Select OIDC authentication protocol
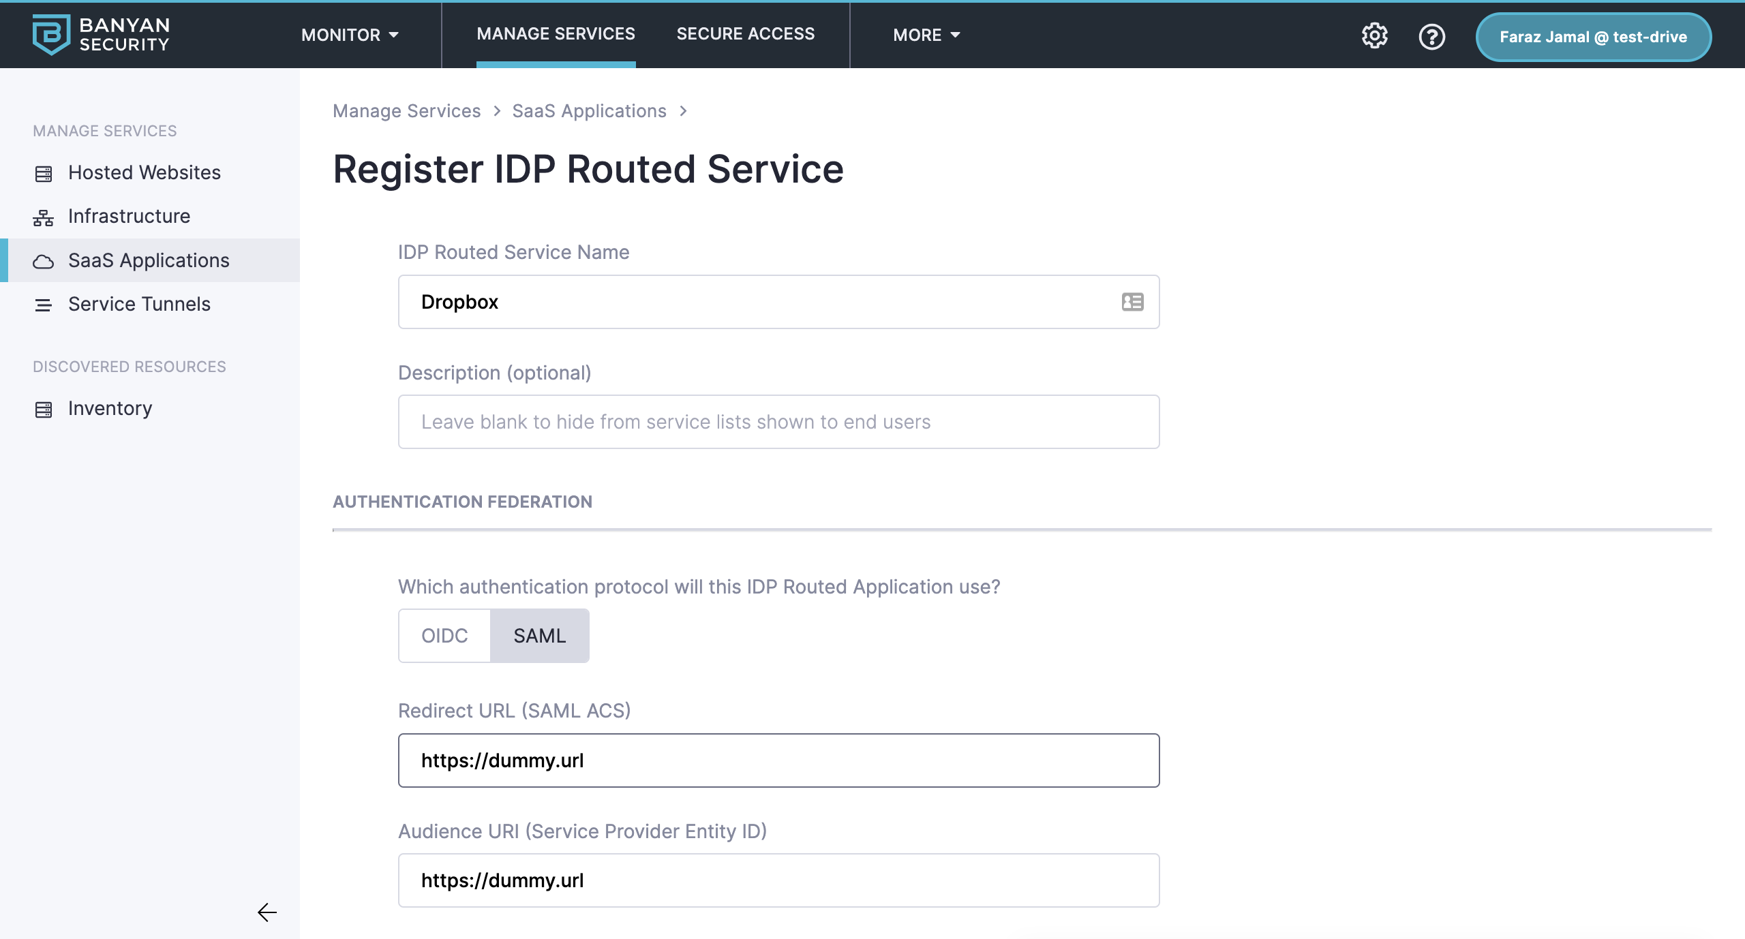 [444, 636]
